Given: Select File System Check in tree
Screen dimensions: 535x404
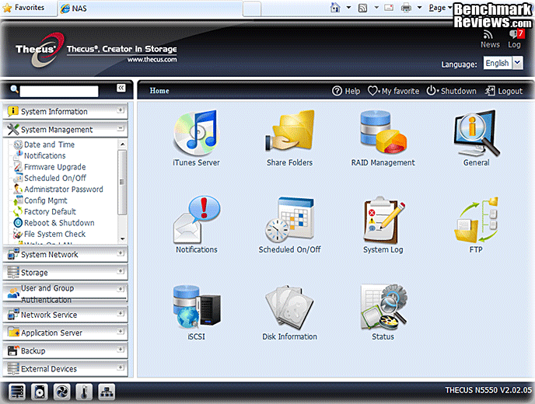Looking at the screenshot, I should pos(54,234).
